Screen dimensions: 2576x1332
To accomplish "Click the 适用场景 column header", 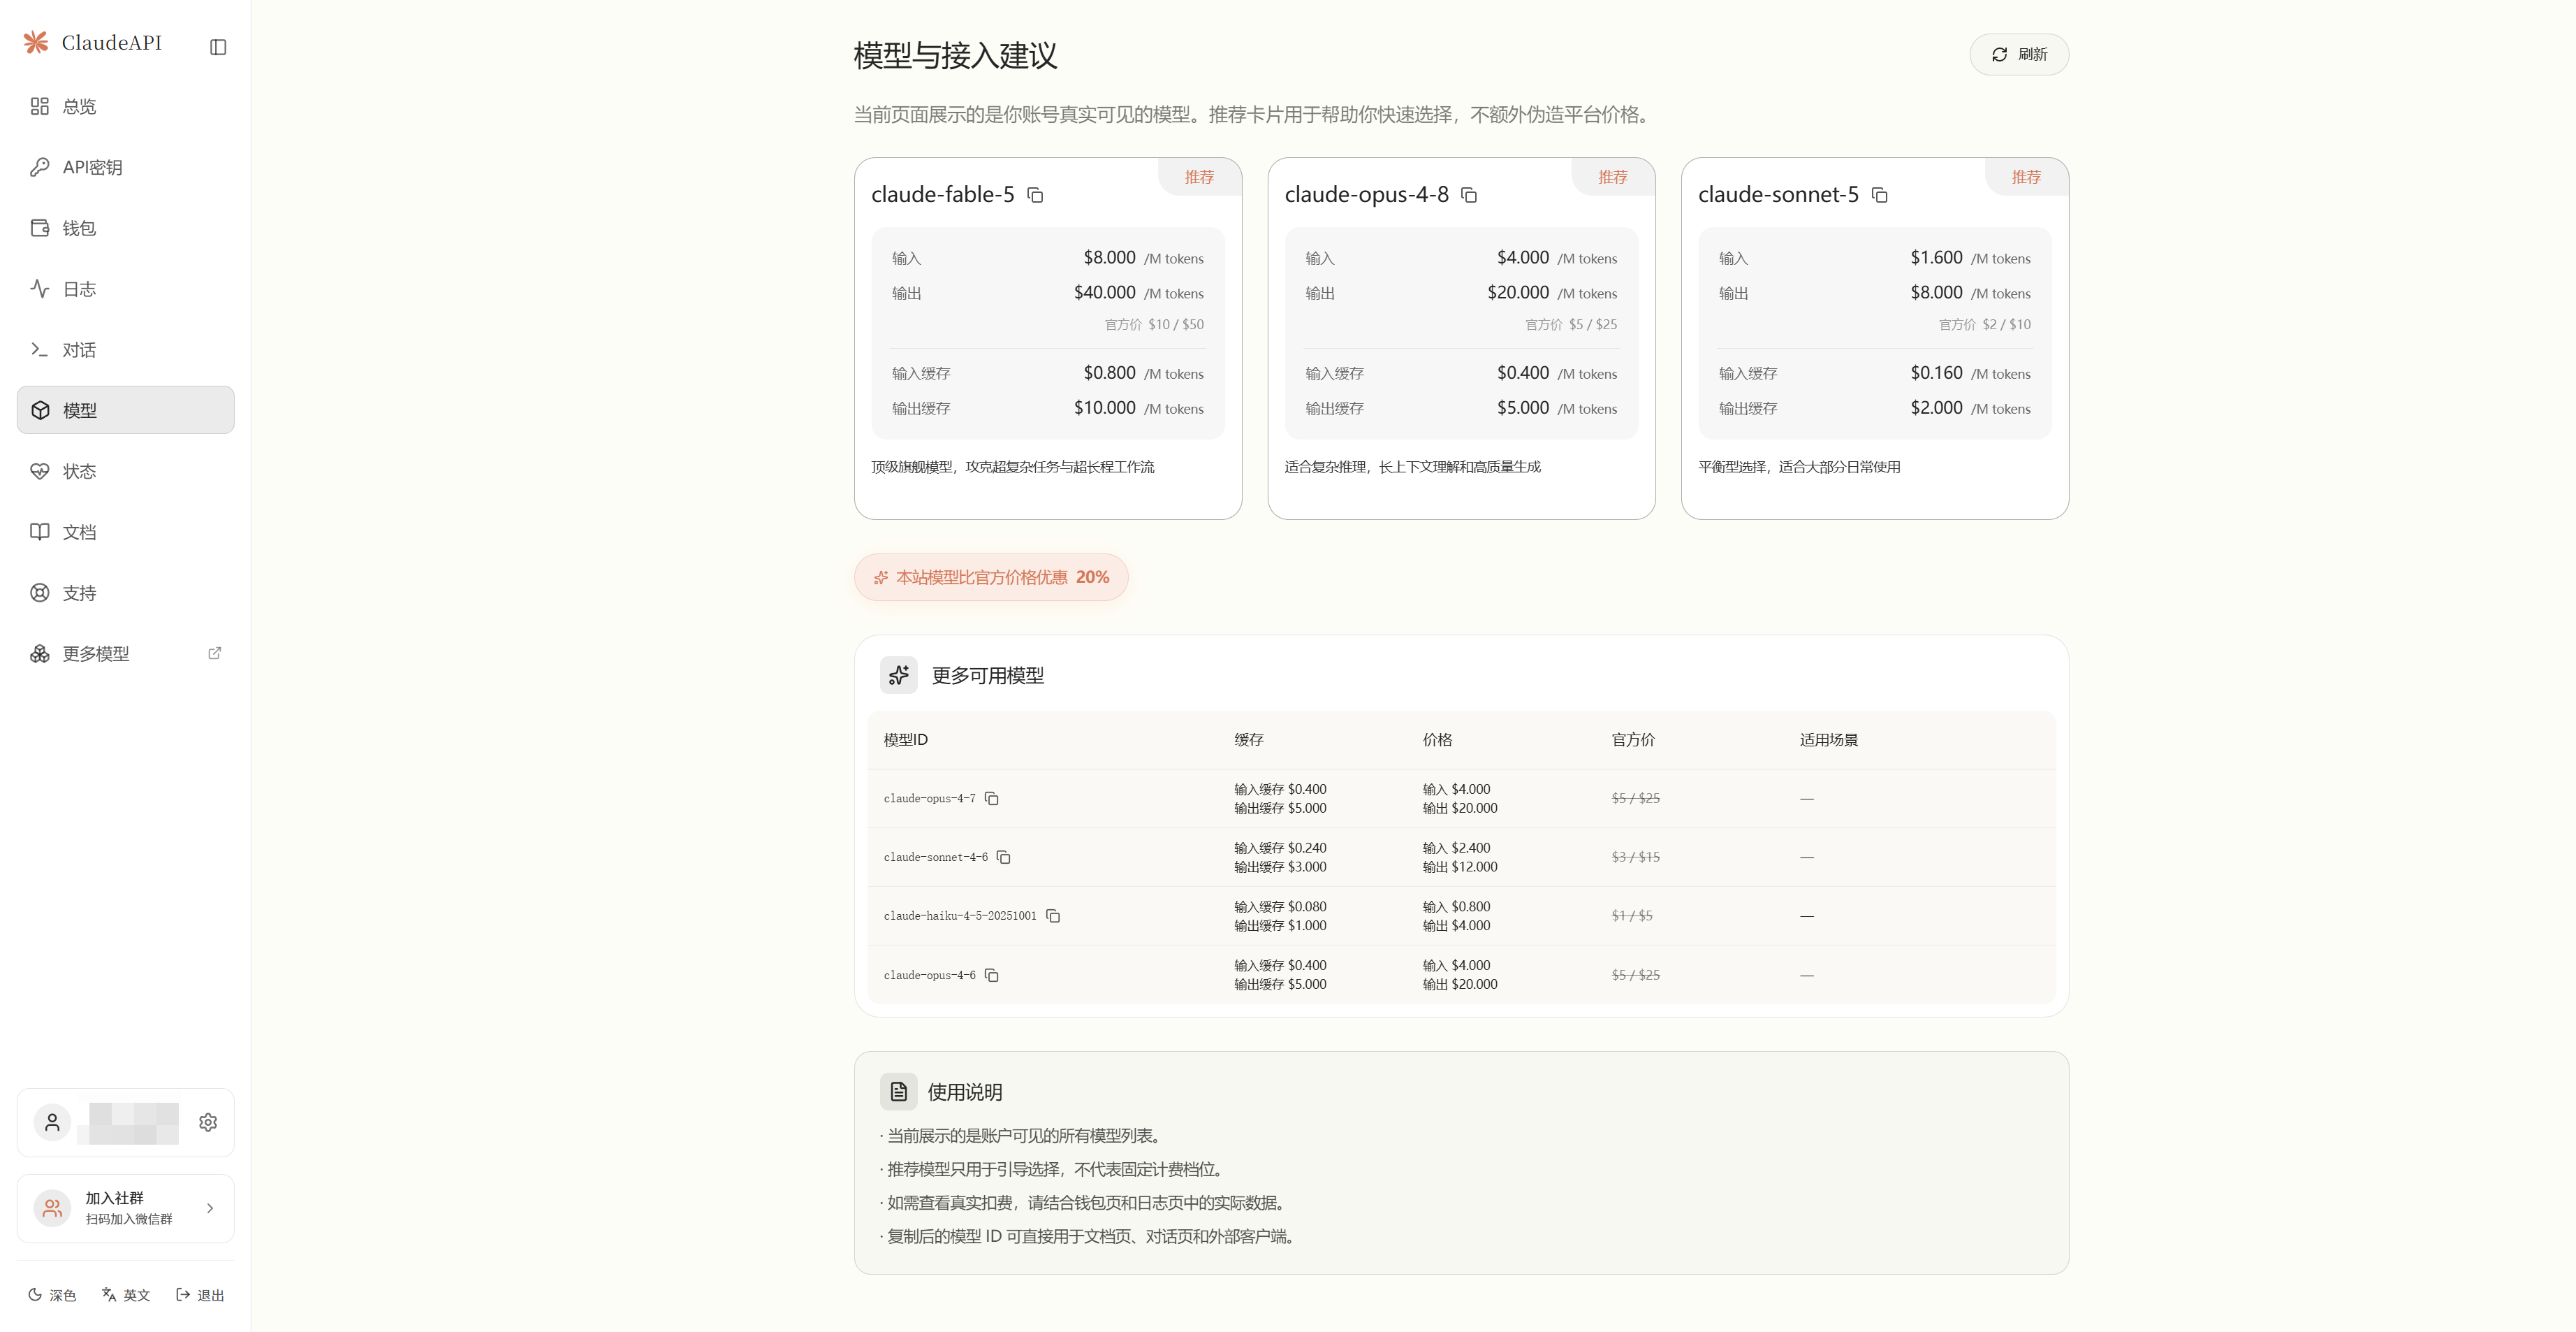I will [x=1829, y=741].
